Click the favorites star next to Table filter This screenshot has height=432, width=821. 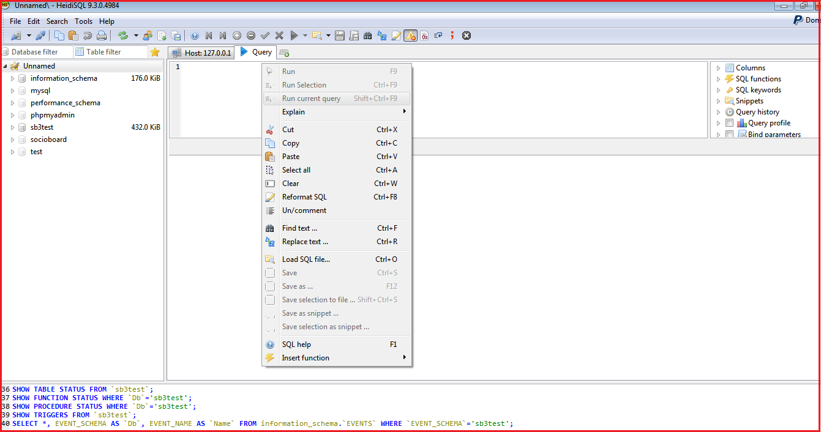(155, 52)
